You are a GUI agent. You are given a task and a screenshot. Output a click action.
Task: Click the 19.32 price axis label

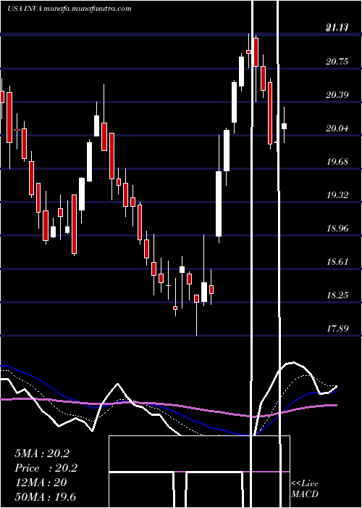(337, 195)
